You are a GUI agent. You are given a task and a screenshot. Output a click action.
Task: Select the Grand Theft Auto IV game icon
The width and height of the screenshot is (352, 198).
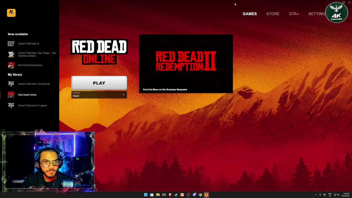pos(11,43)
